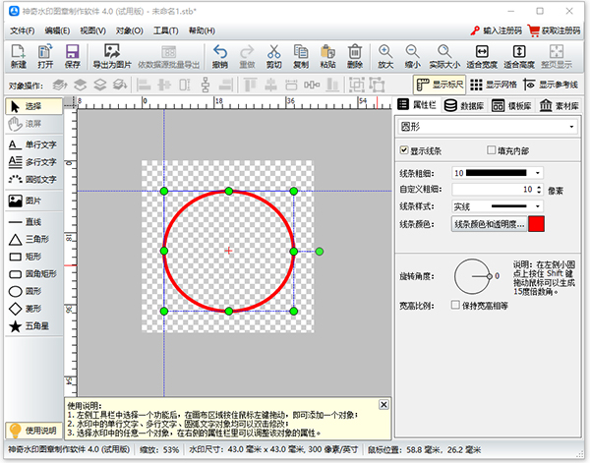This screenshot has width=590, height=463.
Task: Click the 保存 (Save) floppy disk icon
Action: point(73,56)
